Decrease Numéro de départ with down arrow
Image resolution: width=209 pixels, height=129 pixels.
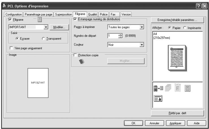click(120, 37)
